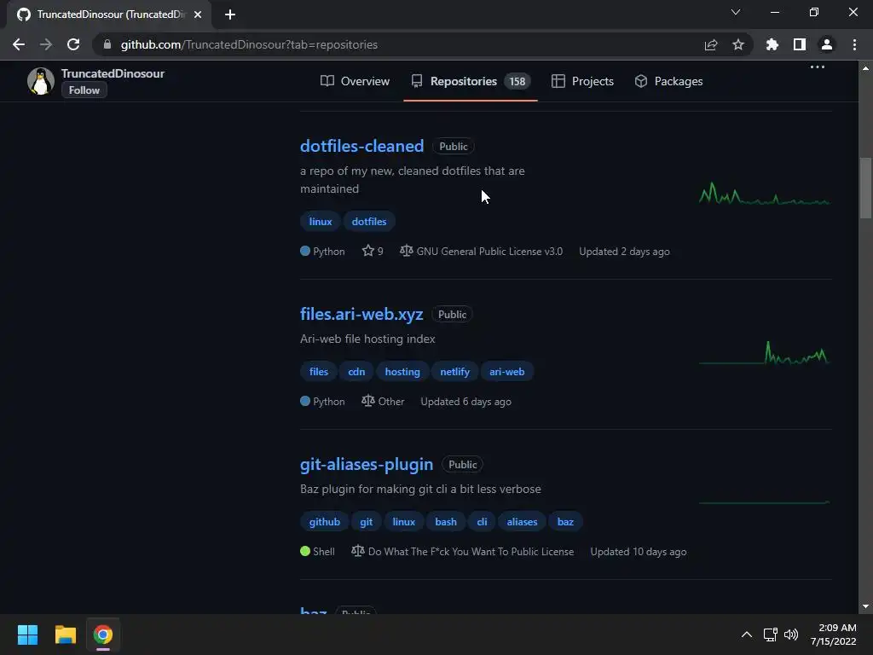Open File Explorer from taskbar

click(65, 635)
